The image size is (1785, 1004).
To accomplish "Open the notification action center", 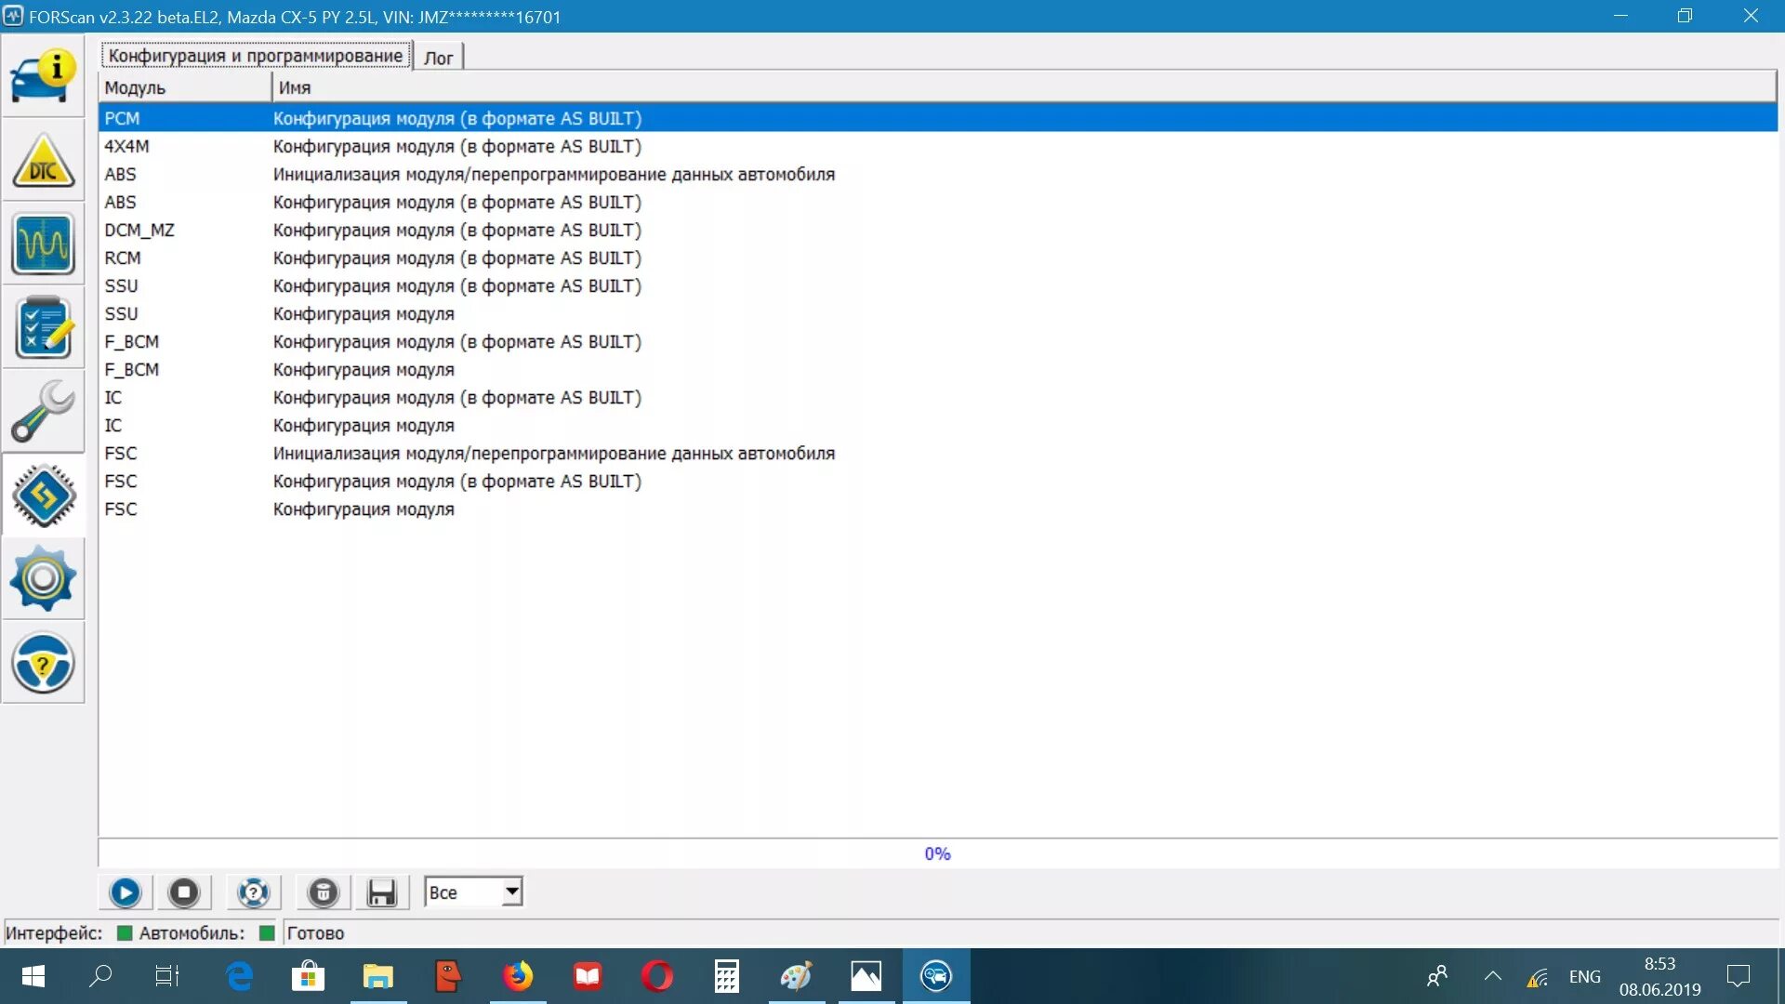I will click(x=1738, y=976).
